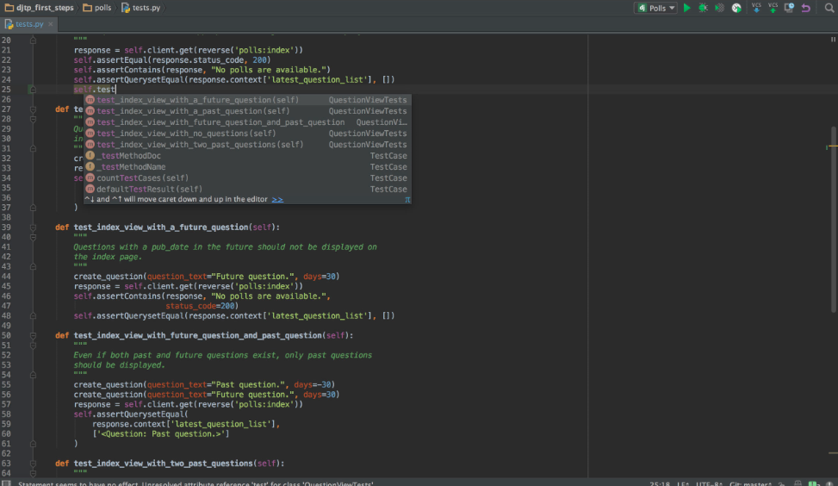Commit changes using VCS green up arrow
Screen dimensions: 838x486
tap(773, 8)
